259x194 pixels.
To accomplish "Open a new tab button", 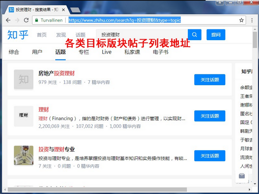I will 75,10.
